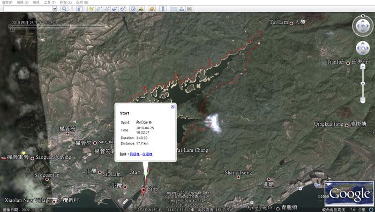
Task: Click the email envelope icon
Action: click(174, 9)
